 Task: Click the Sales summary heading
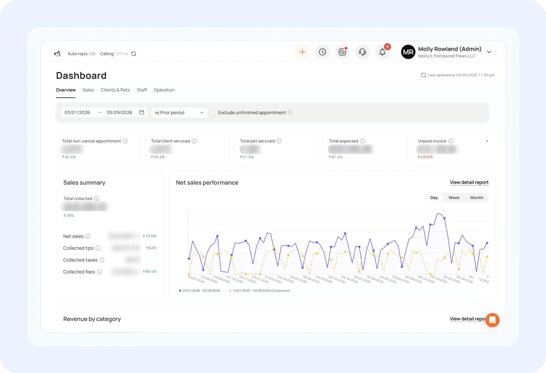coord(84,183)
